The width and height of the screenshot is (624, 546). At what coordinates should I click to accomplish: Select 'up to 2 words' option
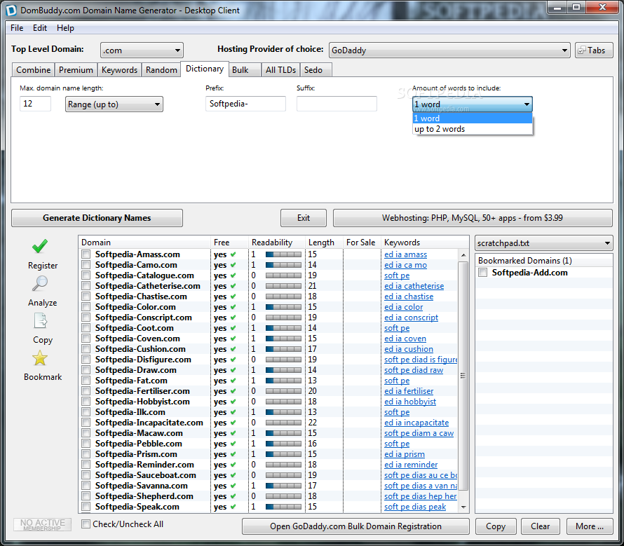pyautogui.click(x=472, y=129)
